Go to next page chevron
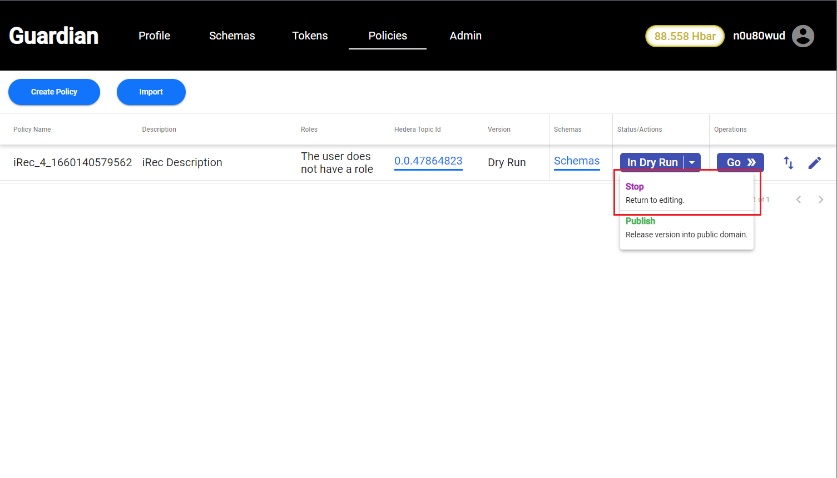Image resolution: width=837 pixels, height=478 pixels. point(821,200)
